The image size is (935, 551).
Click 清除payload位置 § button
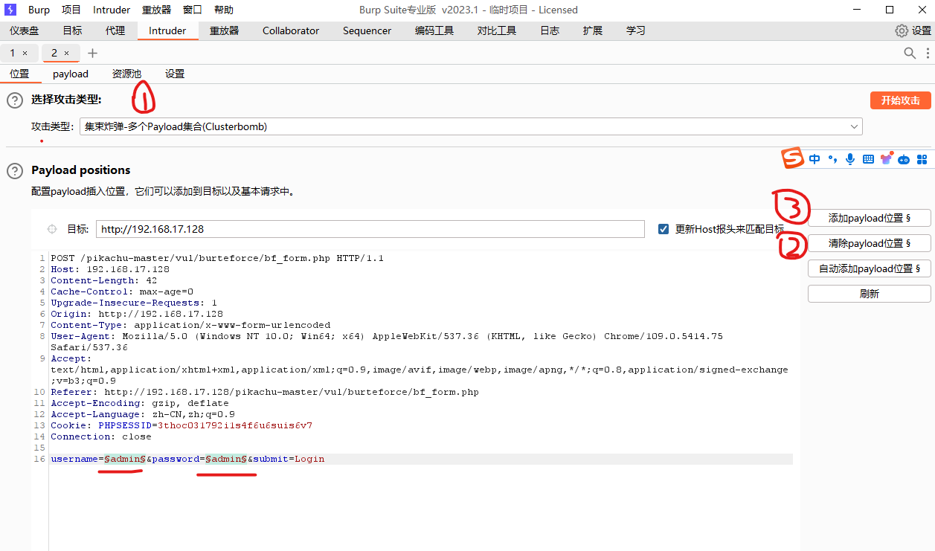869,243
